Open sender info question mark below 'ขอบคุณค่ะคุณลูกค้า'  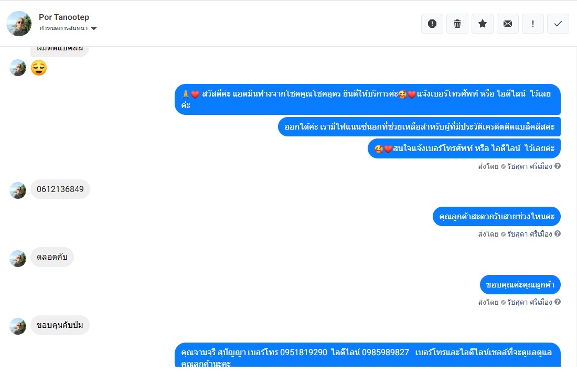click(558, 302)
